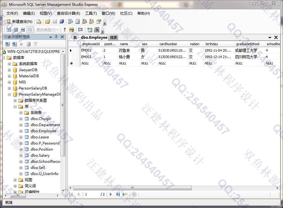The height and width of the screenshot is (208, 283).
Task: Open Object Explorer window position dropdown arrow
Action: 51,37
